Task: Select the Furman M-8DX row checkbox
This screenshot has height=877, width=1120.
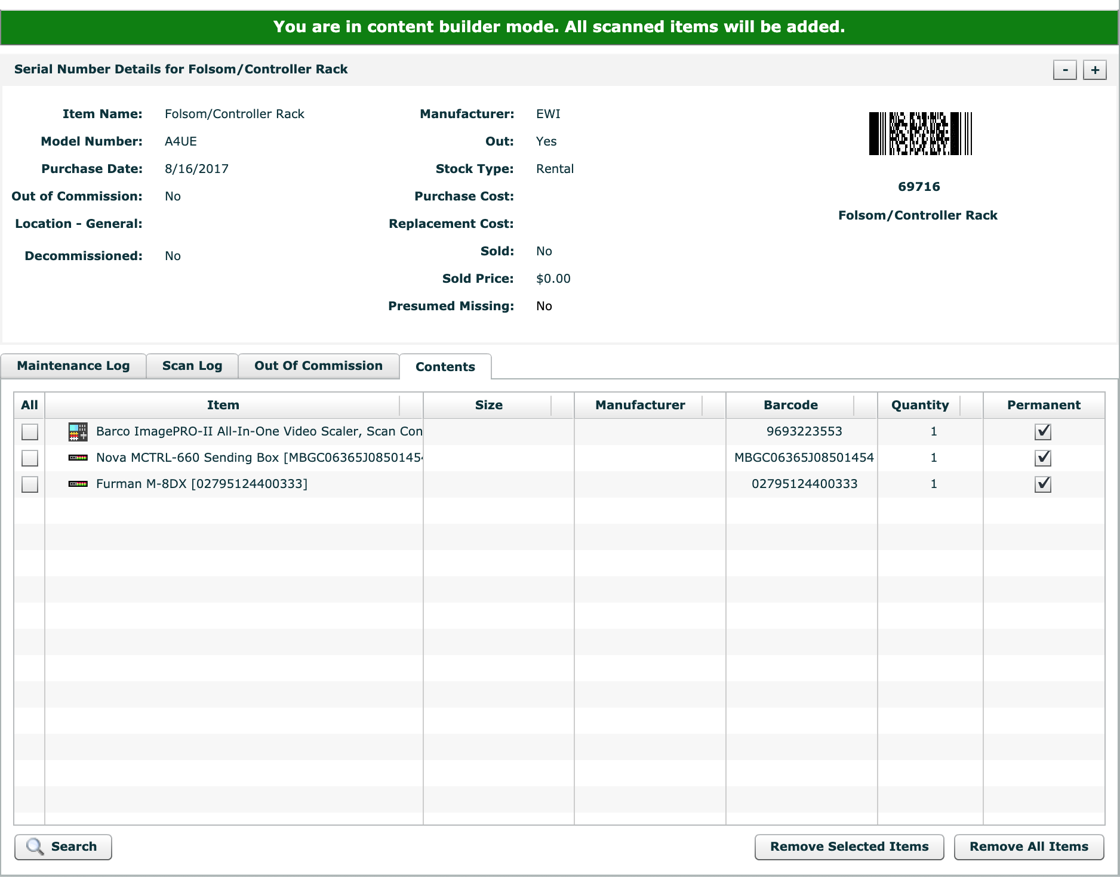Action: (30, 484)
